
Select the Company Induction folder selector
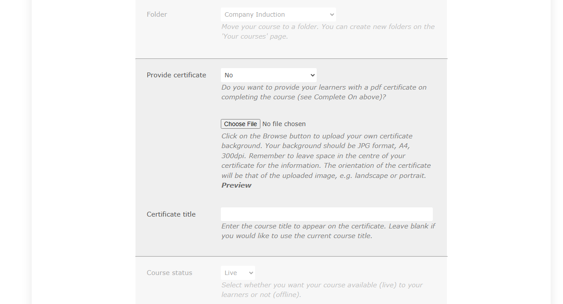pos(278,14)
